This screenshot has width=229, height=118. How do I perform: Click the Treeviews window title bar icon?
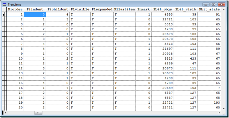[4, 4]
